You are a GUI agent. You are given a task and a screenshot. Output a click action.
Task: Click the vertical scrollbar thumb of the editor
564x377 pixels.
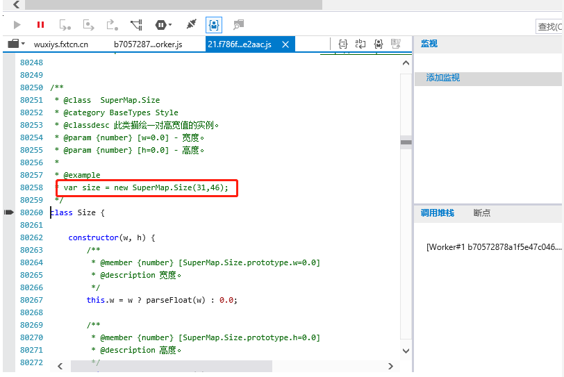click(406, 142)
